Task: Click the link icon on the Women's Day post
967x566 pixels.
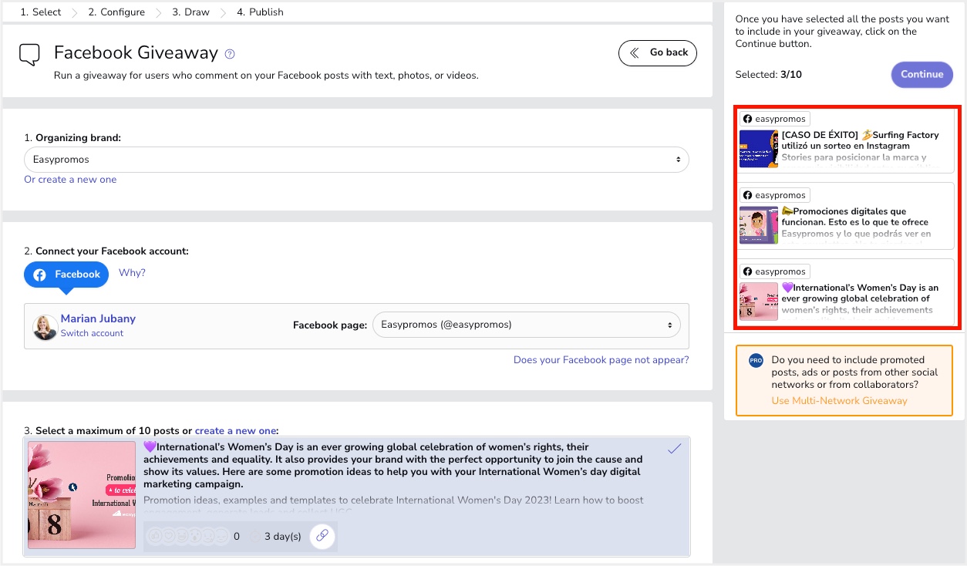Action: coord(322,536)
